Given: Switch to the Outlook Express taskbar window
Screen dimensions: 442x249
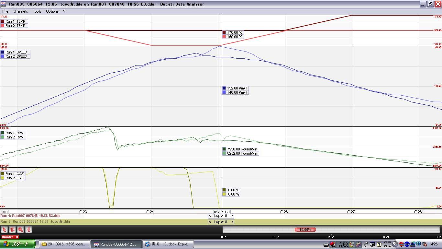Looking at the screenshot, I should [x=168, y=244].
